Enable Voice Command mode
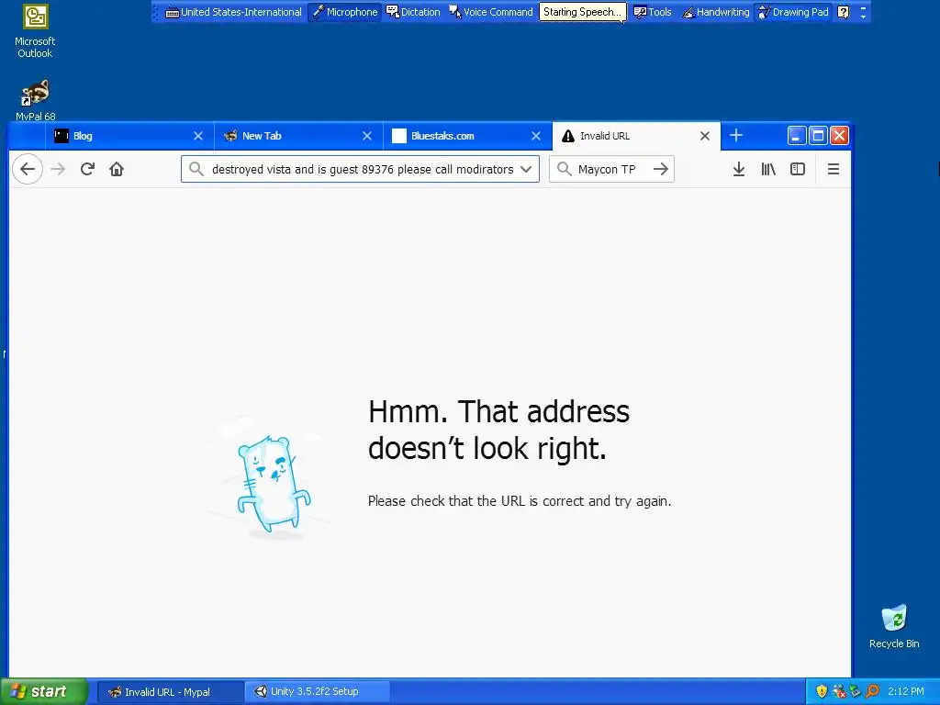940x705 pixels. click(491, 12)
